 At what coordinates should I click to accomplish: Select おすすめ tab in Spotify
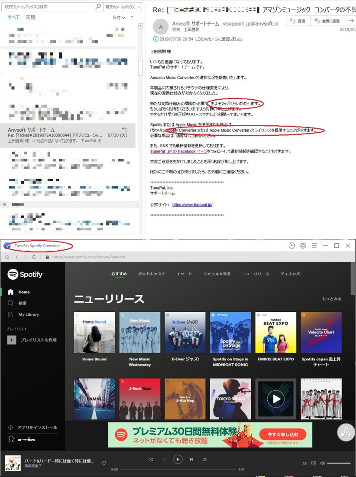pos(119,274)
